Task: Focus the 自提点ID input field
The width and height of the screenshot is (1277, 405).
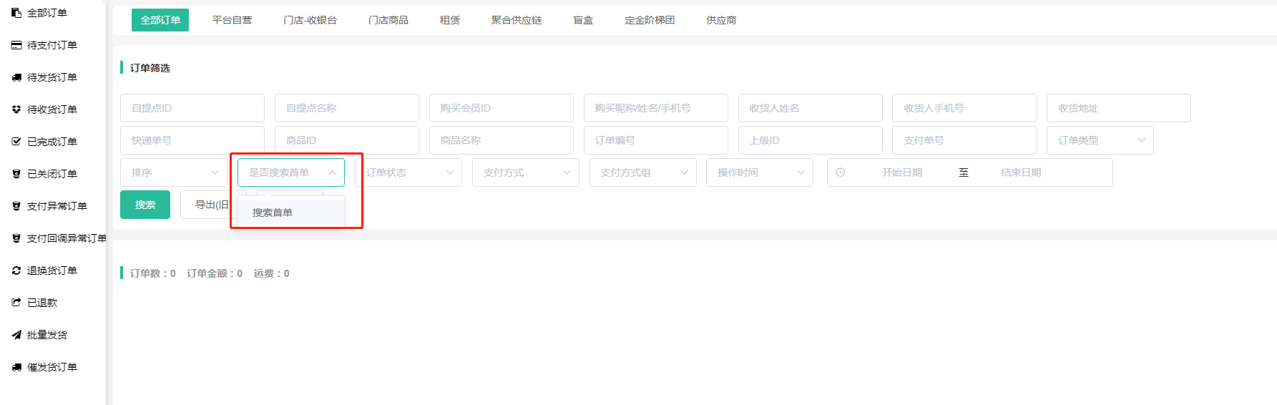Action: (192, 108)
